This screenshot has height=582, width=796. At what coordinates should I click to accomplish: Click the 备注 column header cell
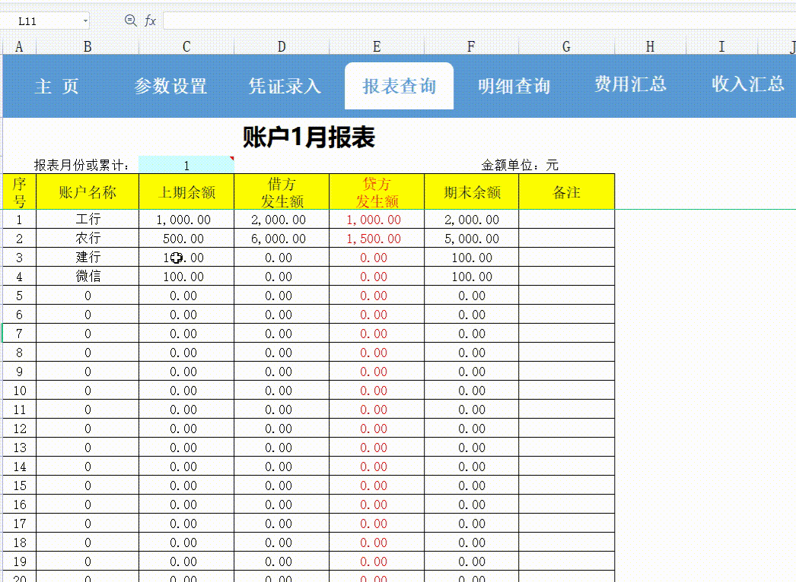[565, 191]
